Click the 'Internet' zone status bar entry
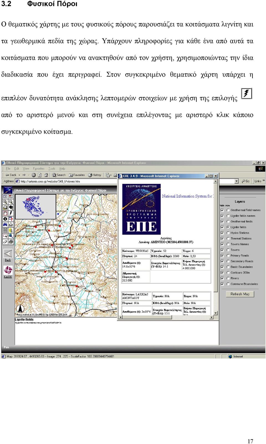 (x=236, y=356)
